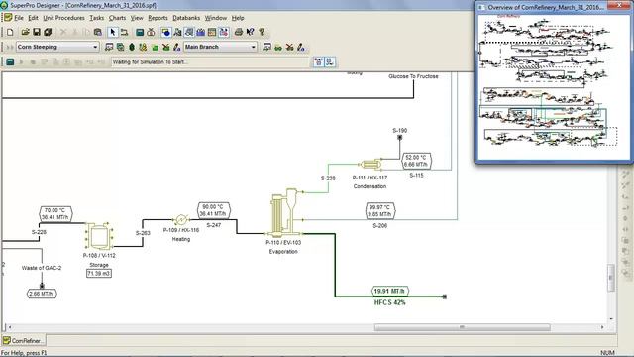The image size is (634, 357).
Task: Open the Help menu
Action: (238, 18)
